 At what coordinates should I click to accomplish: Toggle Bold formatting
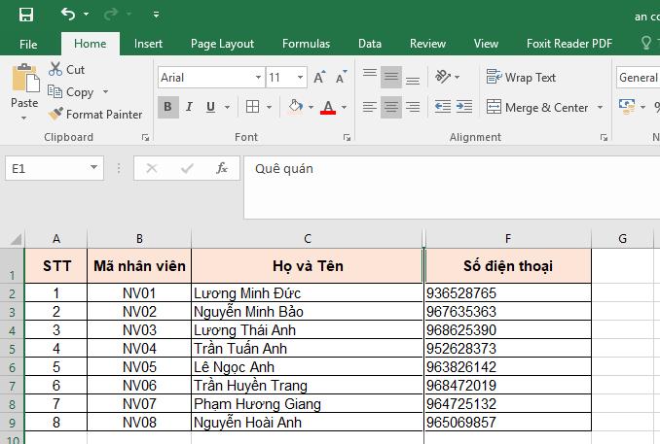(x=168, y=107)
